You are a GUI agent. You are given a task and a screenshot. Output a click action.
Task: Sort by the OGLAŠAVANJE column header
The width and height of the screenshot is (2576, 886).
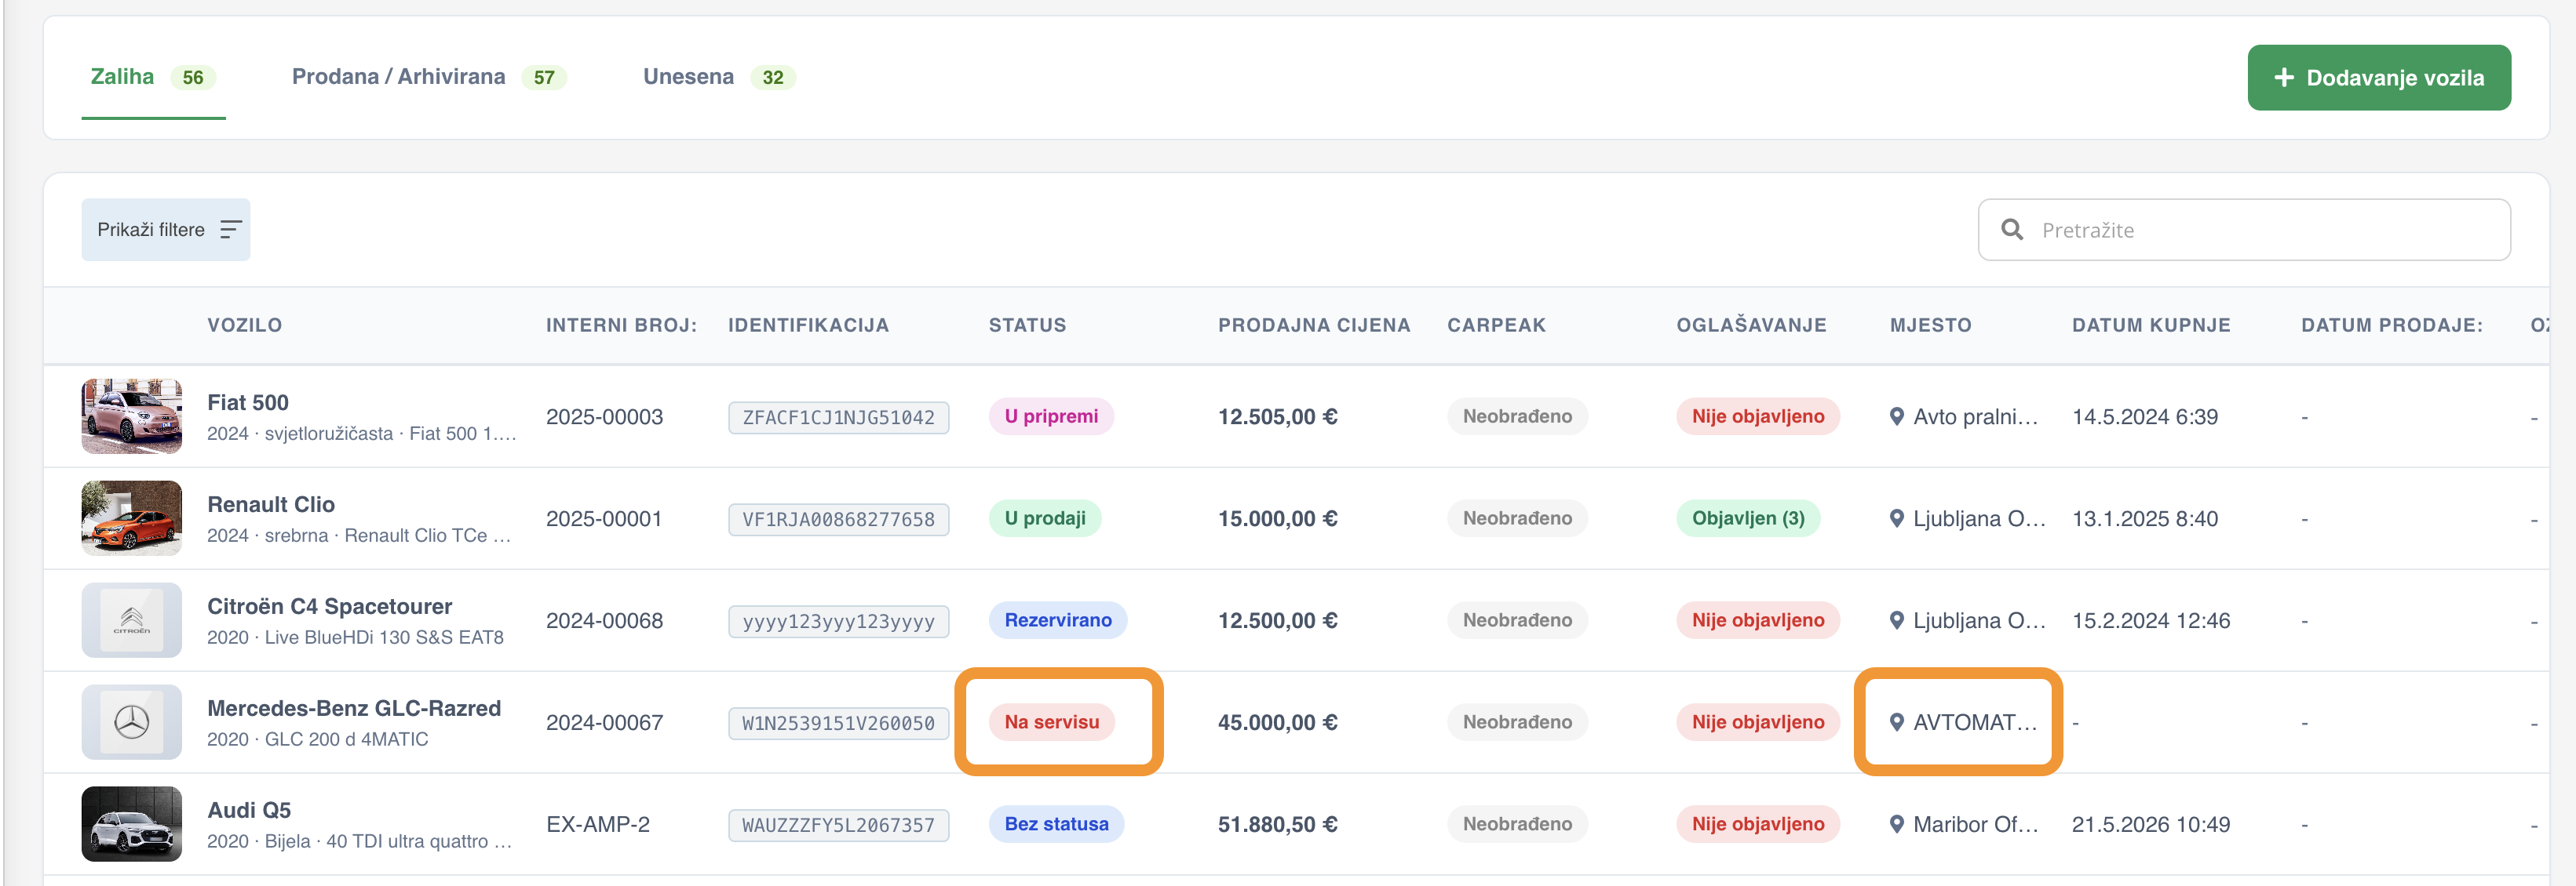(1751, 325)
